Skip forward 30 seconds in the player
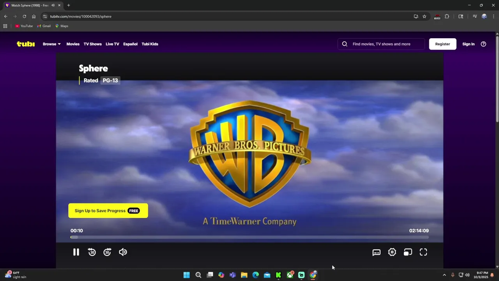499x281 pixels. 107,252
